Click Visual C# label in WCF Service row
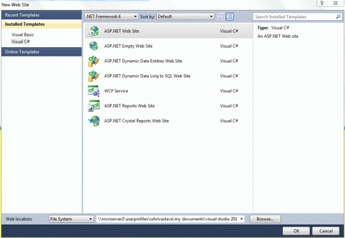This screenshot has height=238, width=345. pos(229,91)
